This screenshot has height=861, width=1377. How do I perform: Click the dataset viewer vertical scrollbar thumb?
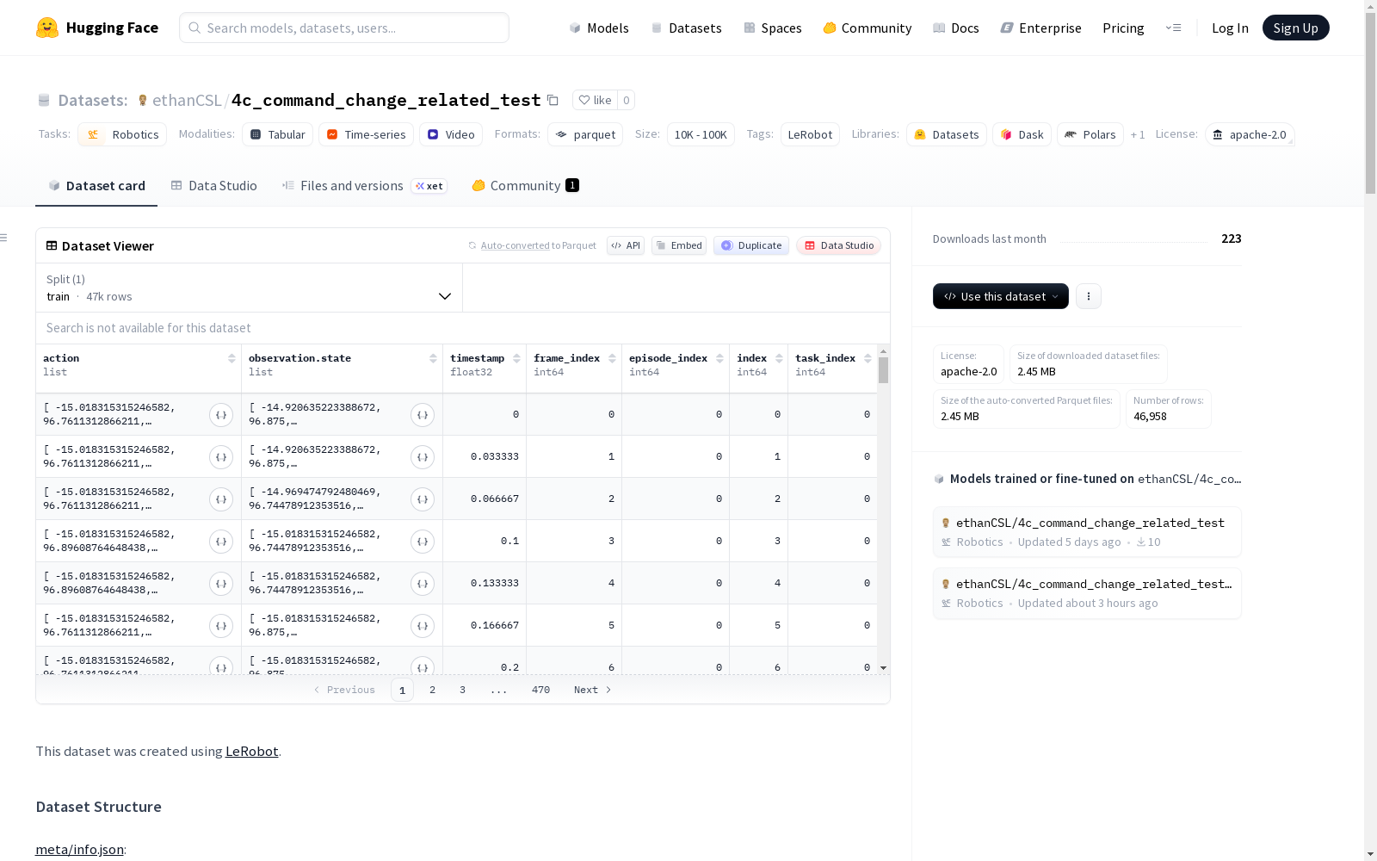(x=883, y=370)
